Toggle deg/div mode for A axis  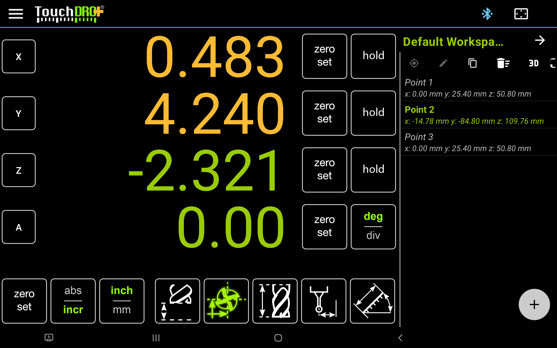pyautogui.click(x=373, y=227)
